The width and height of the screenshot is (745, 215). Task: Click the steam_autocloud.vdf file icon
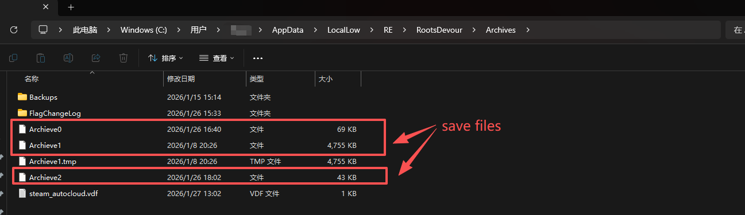pos(22,194)
